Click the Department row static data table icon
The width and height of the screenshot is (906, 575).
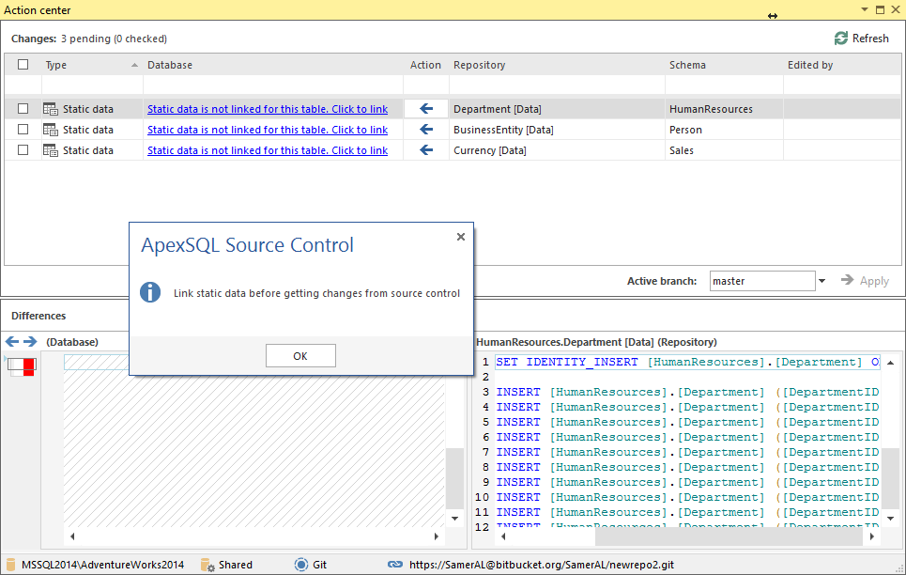point(51,109)
